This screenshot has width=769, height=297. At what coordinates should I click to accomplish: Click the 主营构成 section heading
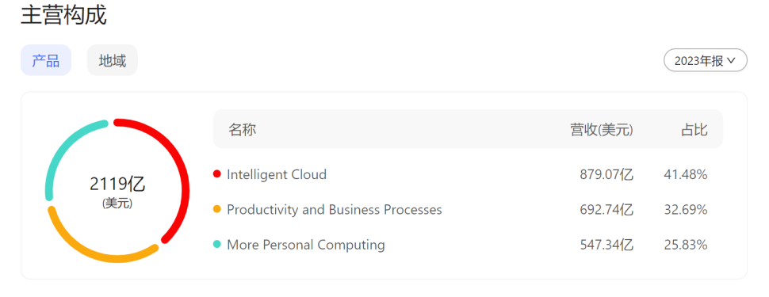tap(63, 15)
